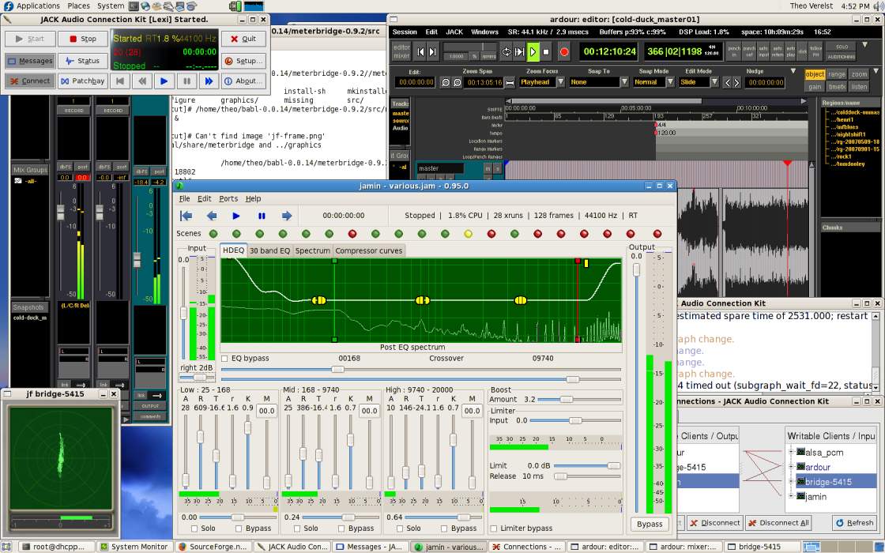This screenshot has width=885, height=553.
Task: Select the first green scene button in JAMin
Action: pos(213,234)
